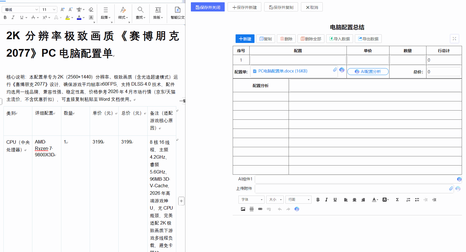Apply yellow highlight color
Image resolution: width=466 pixels, height=252 pixels.
(x=68, y=17)
